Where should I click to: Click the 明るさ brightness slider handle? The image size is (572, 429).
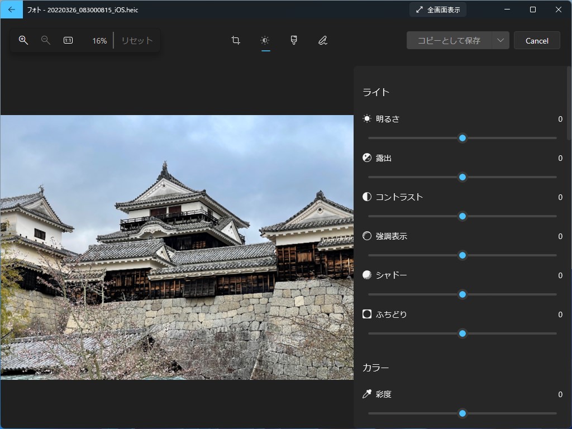pos(463,138)
